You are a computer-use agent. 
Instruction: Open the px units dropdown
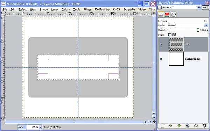coord(22,127)
